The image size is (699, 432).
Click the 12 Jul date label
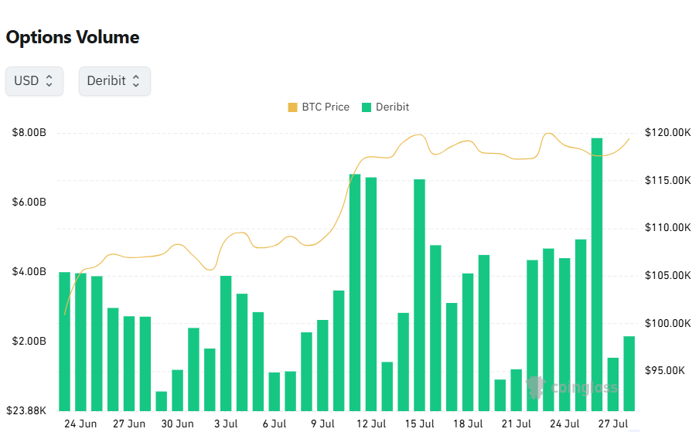[x=371, y=424]
